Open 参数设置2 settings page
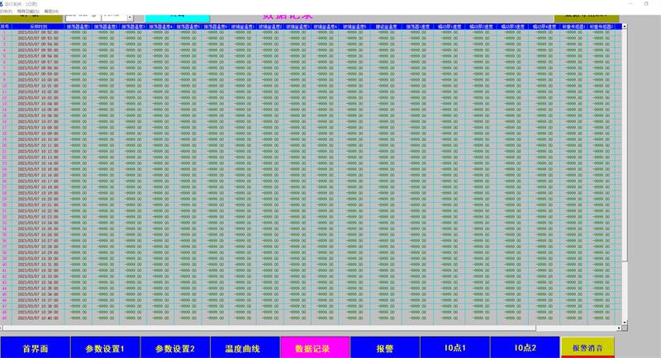Viewport: 661px width, 358px height. click(175, 348)
